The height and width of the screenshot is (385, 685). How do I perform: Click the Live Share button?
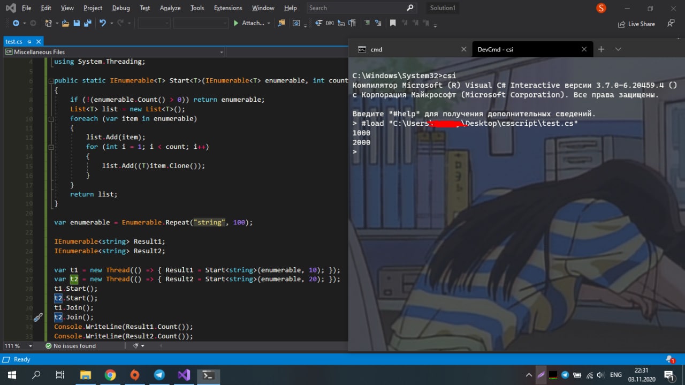pos(636,24)
